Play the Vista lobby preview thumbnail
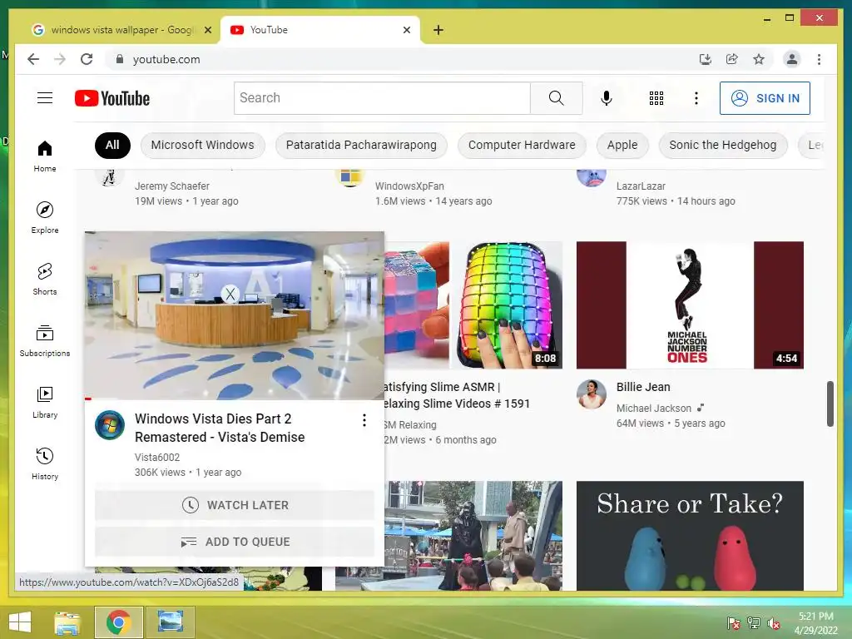The height and width of the screenshot is (639, 852). (x=235, y=315)
